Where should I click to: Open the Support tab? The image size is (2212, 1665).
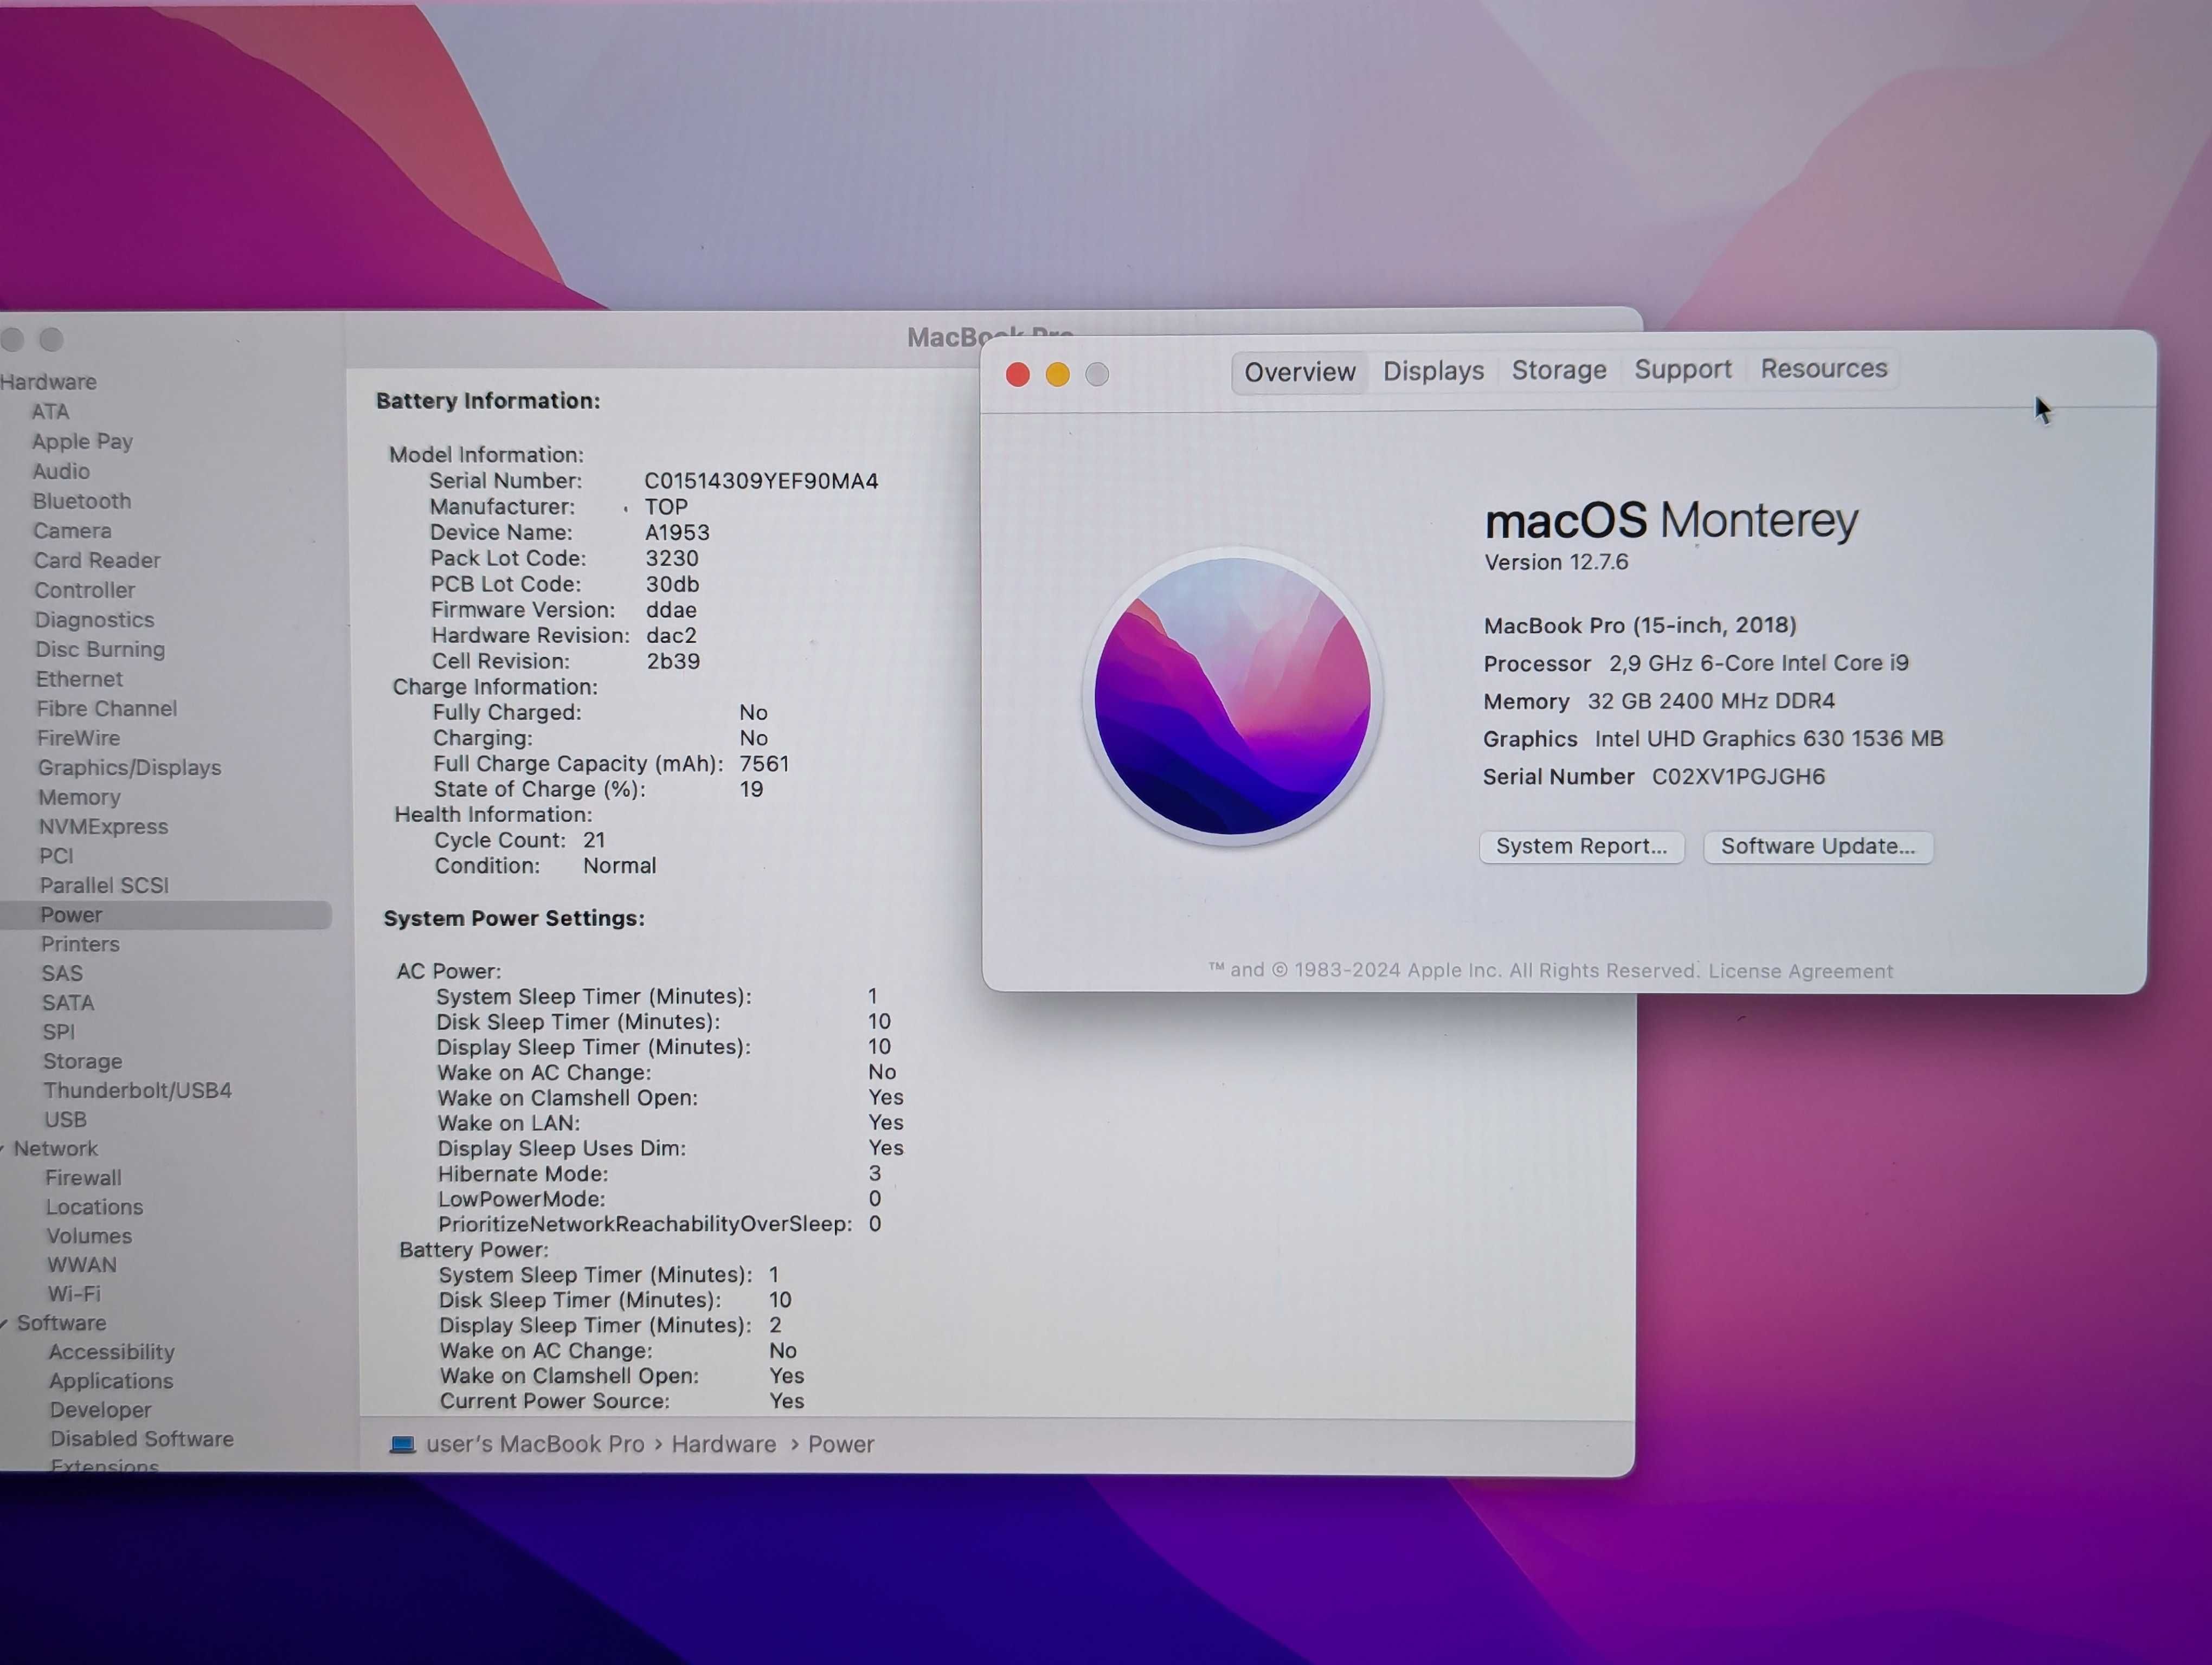point(1682,370)
